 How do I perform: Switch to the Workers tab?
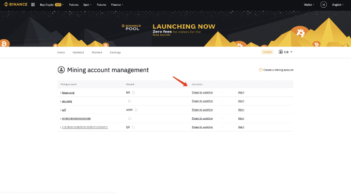click(97, 52)
